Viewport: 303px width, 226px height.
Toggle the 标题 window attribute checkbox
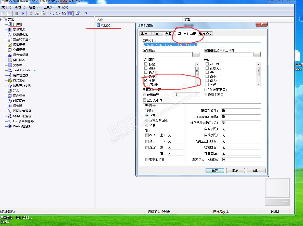[146, 64]
